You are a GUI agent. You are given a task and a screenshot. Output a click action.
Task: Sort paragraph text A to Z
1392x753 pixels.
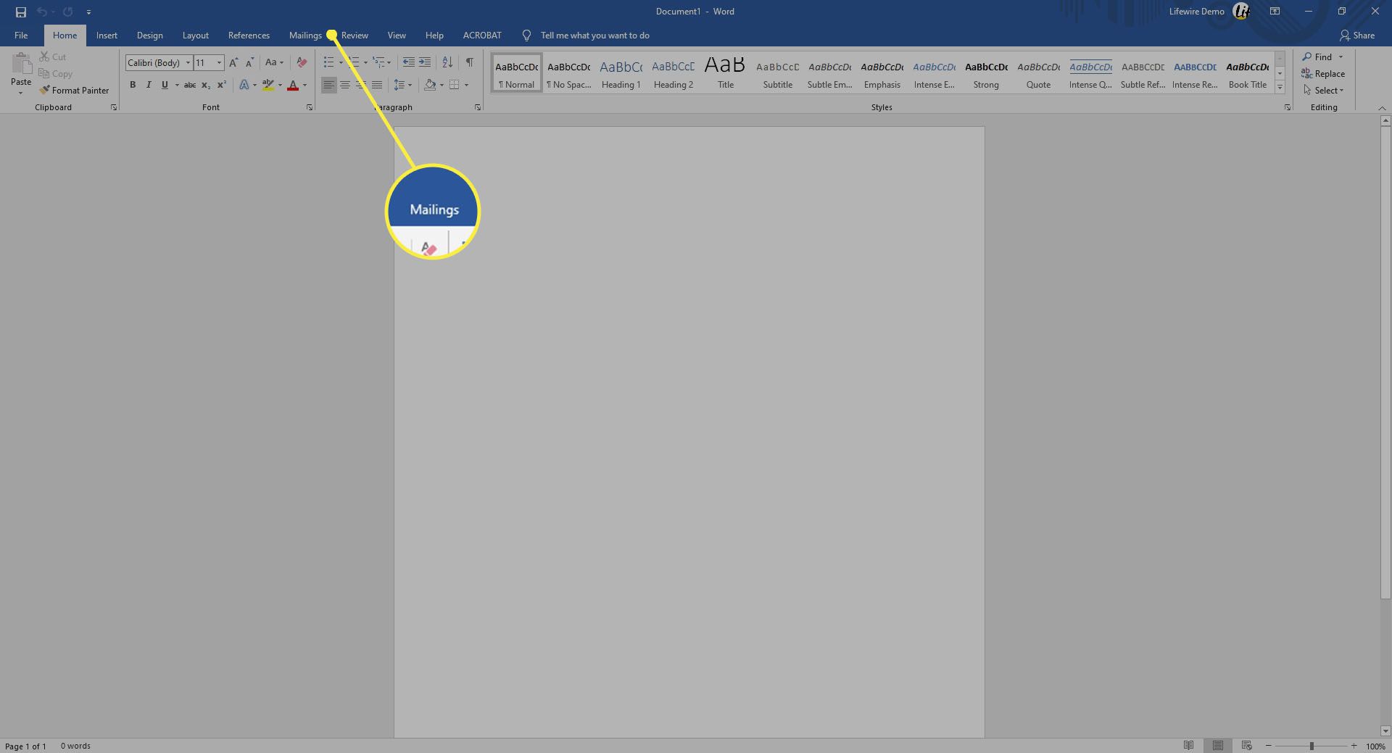(x=447, y=63)
